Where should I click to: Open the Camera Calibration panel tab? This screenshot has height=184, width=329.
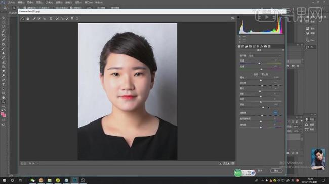point(265,46)
